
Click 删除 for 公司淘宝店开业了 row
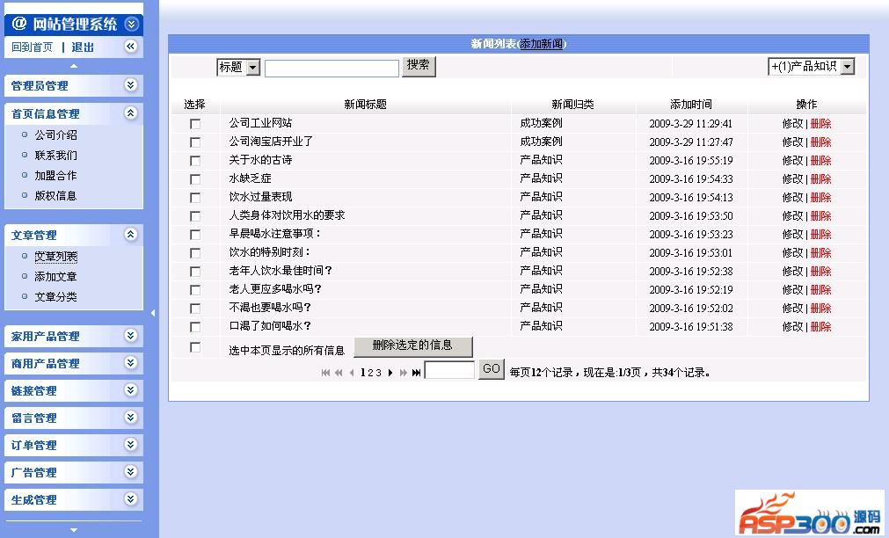(x=820, y=142)
